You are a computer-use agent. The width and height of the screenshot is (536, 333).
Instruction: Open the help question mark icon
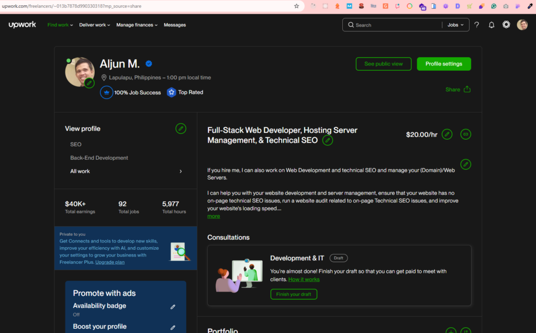click(x=476, y=24)
